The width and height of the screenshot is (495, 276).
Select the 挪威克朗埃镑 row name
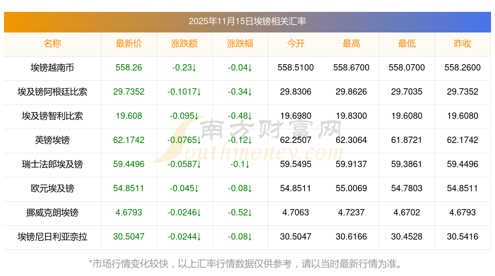[53, 213]
